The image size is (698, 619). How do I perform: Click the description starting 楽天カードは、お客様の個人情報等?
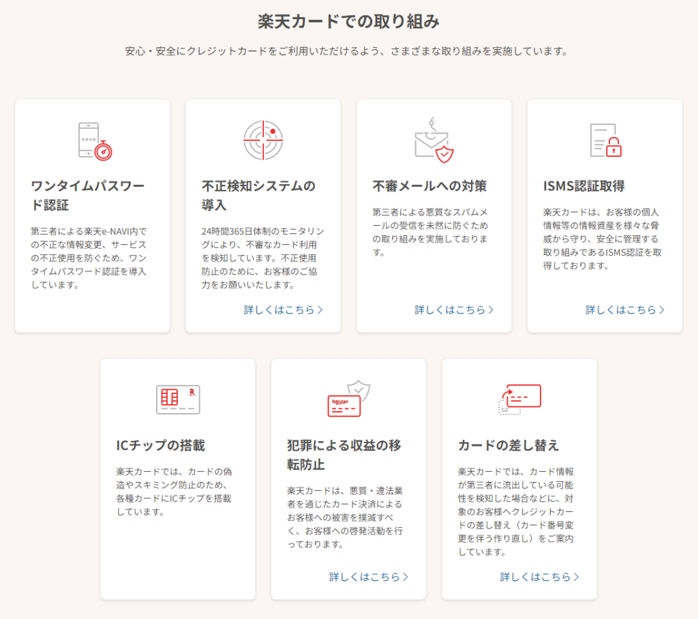point(603,239)
